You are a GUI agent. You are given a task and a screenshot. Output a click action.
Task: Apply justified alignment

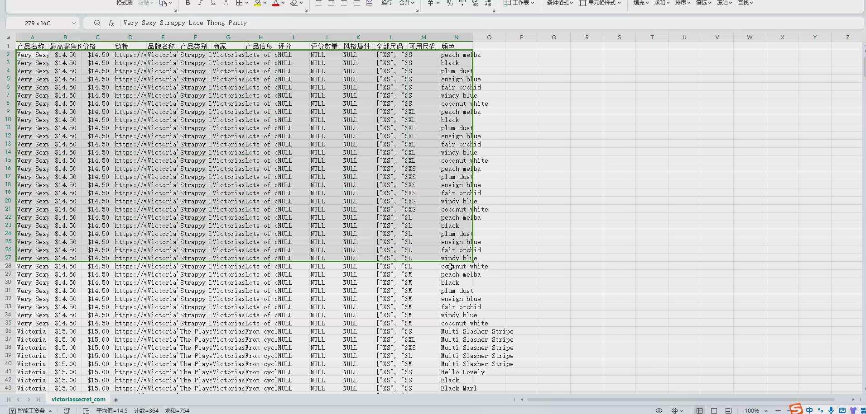(x=356, y=3)
